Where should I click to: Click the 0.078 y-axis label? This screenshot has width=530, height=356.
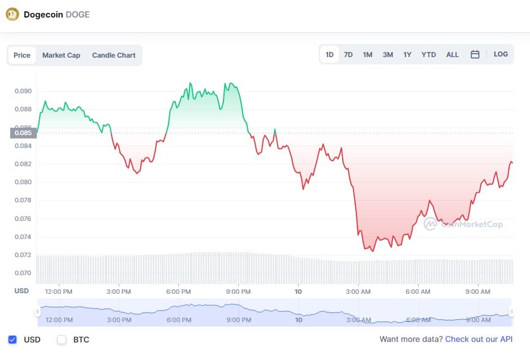click(x=23, y=200)
